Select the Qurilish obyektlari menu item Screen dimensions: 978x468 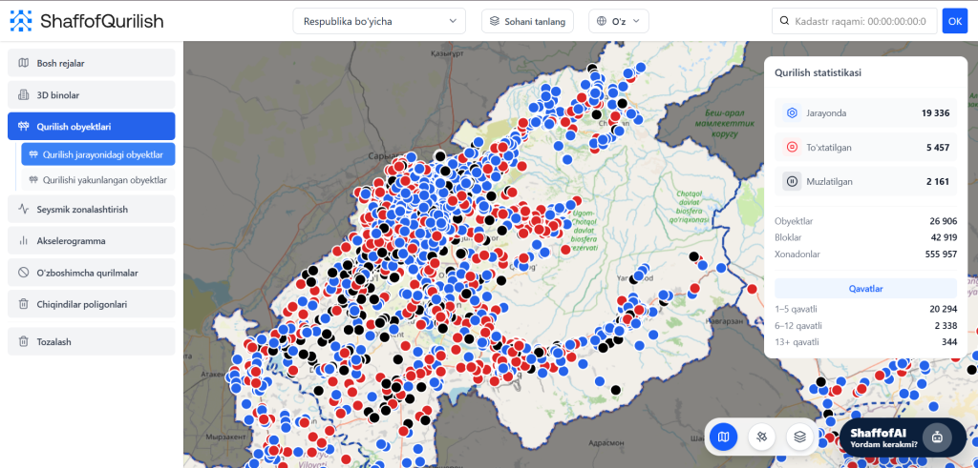[x=91, y=127]
